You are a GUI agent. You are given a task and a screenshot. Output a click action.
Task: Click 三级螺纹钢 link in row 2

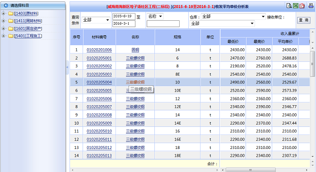click(x=135, y=58)
